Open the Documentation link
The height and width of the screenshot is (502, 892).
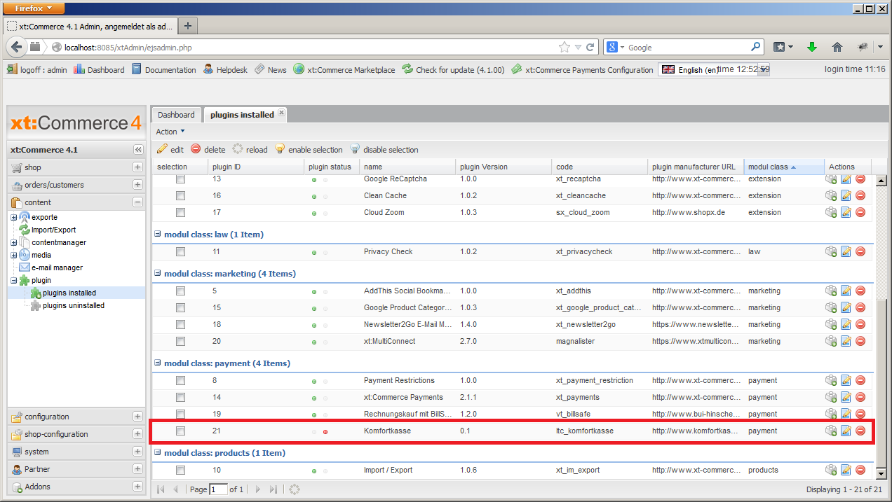[164, 69]
